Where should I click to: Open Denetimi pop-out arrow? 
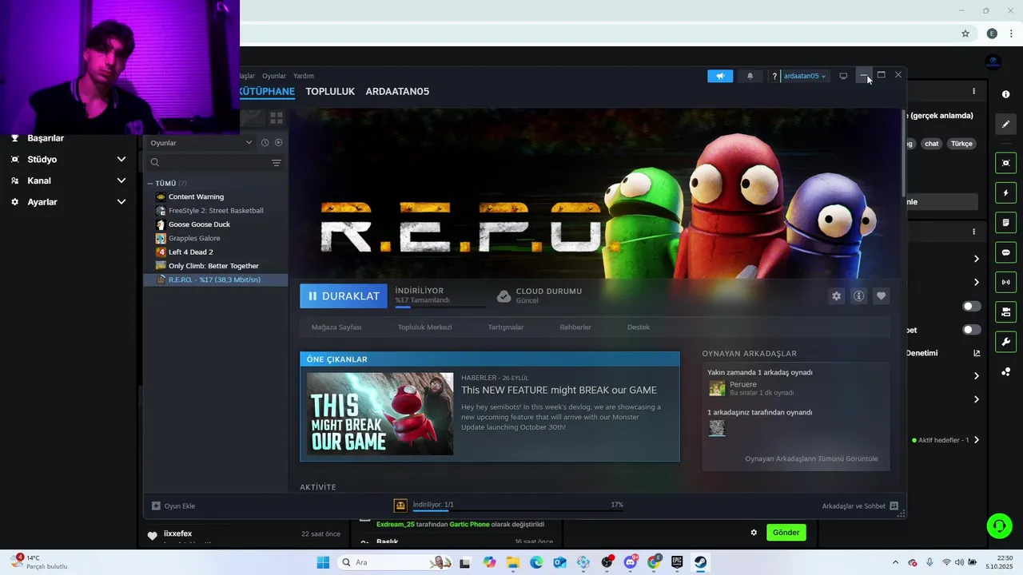(x=976, y=353)
